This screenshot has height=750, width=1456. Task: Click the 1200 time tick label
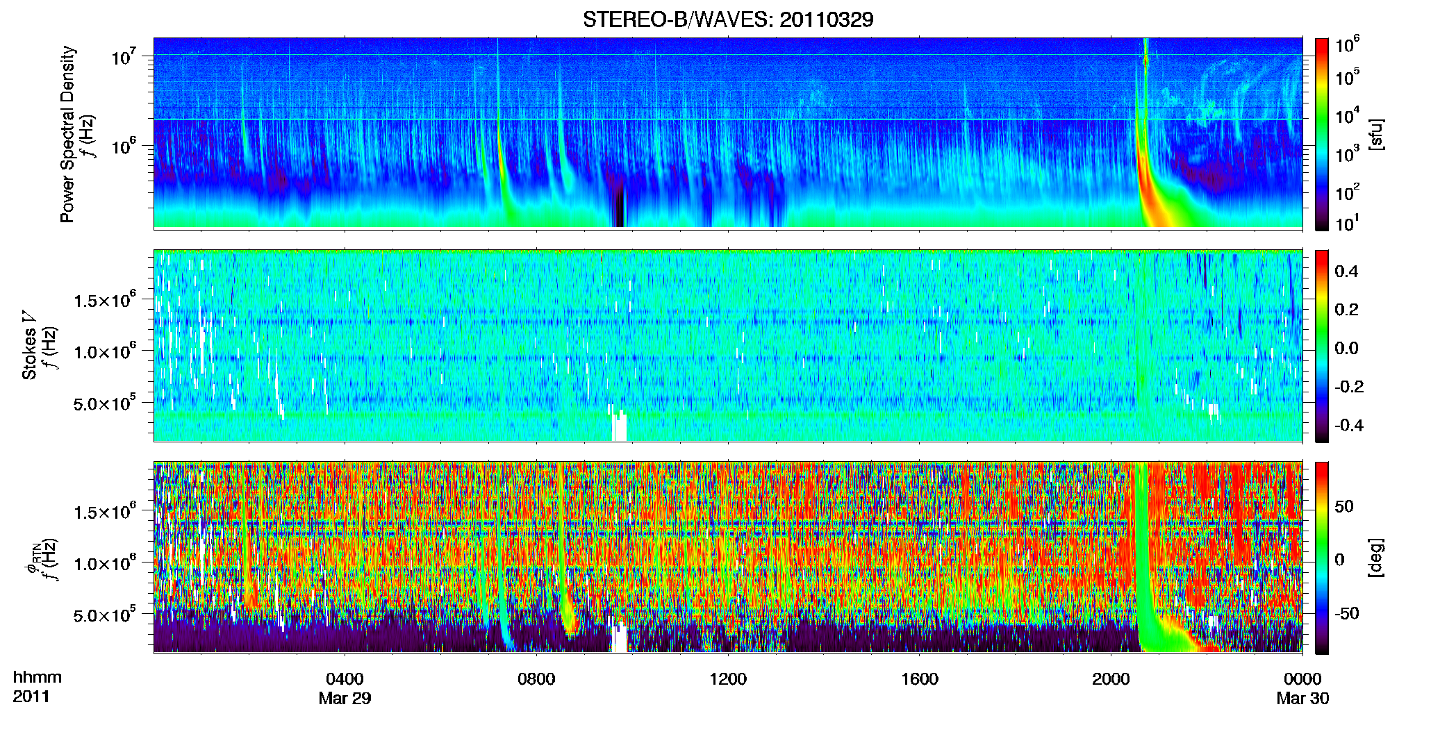pos(728,678)
